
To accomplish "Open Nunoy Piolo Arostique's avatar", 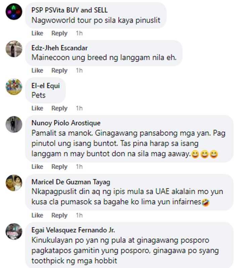I will [x=14, y=124].
